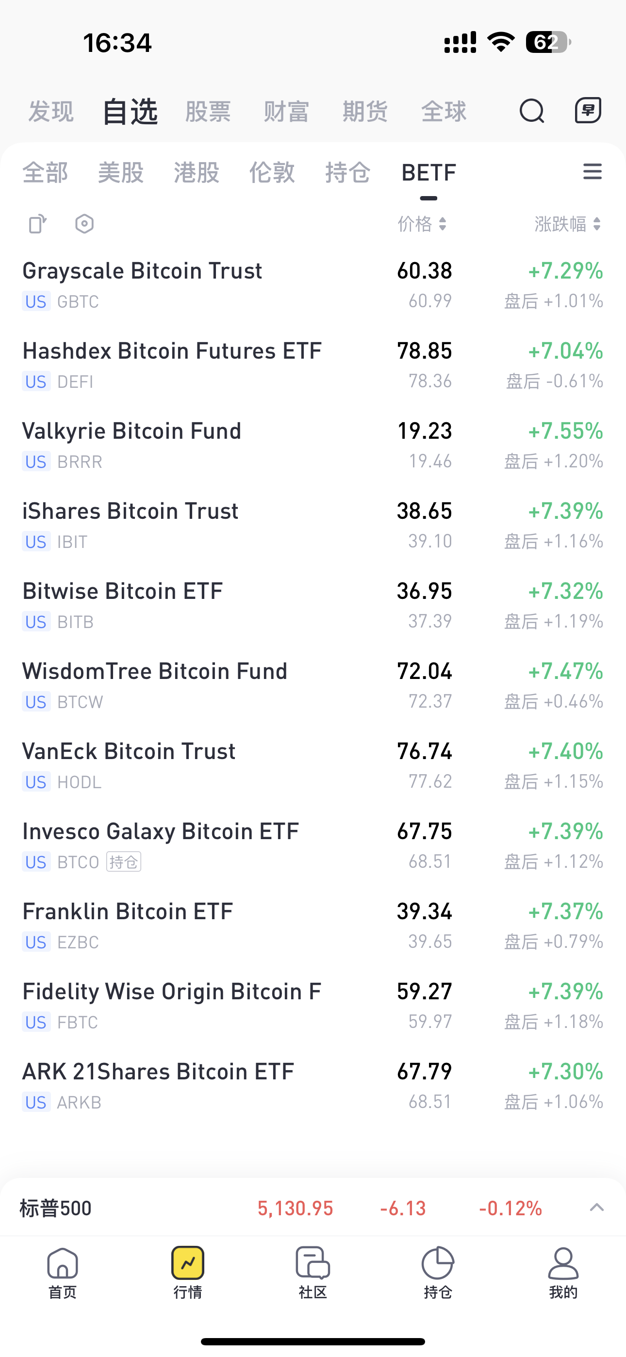
Task: Open the 我的 profile icon
Action: coord(563,1273)
